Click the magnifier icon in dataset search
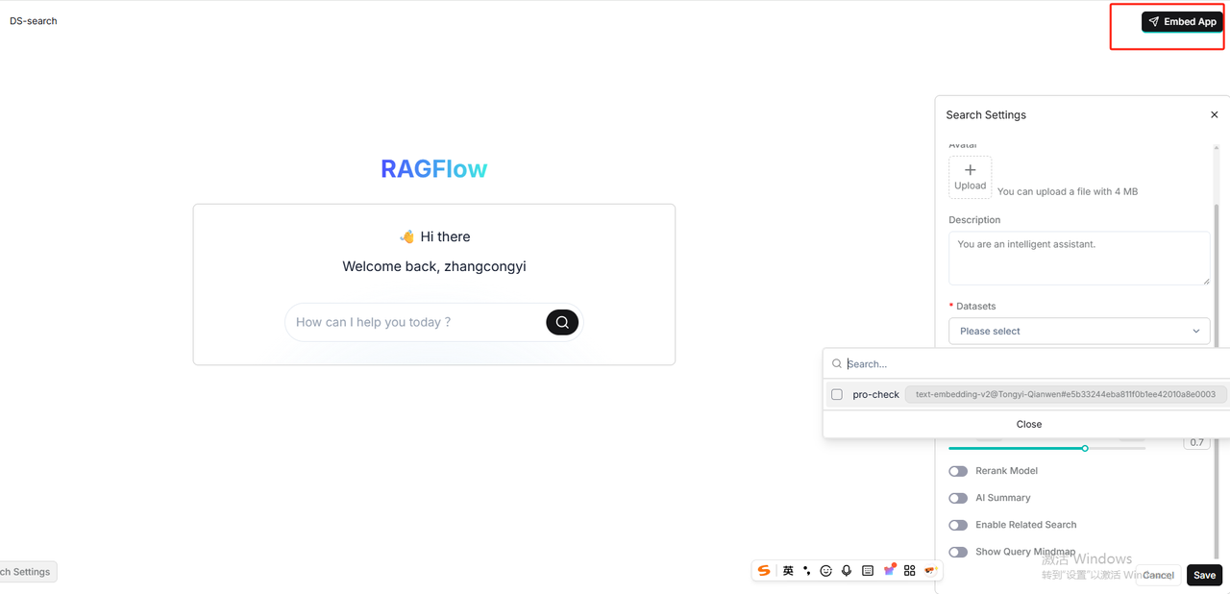This screenshot has height=594, width=1230. pos(837,364)
